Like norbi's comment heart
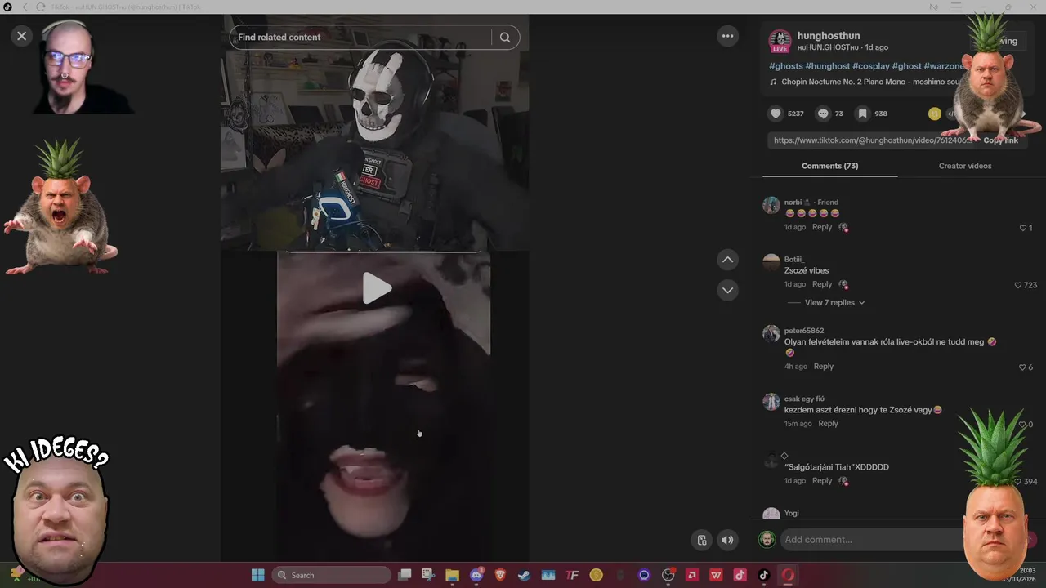The width and height of the screenshot is (1046, 588). 1023,229
